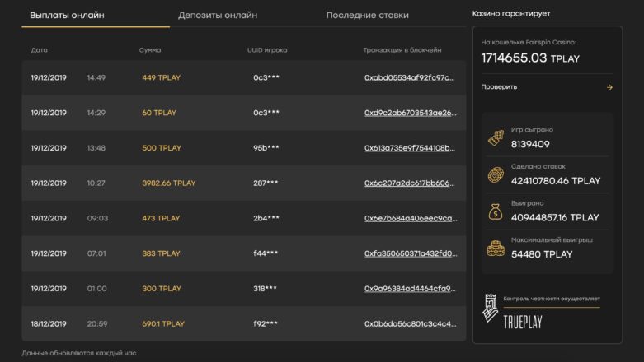Click the Проверить wallet link

click(500, 87)
